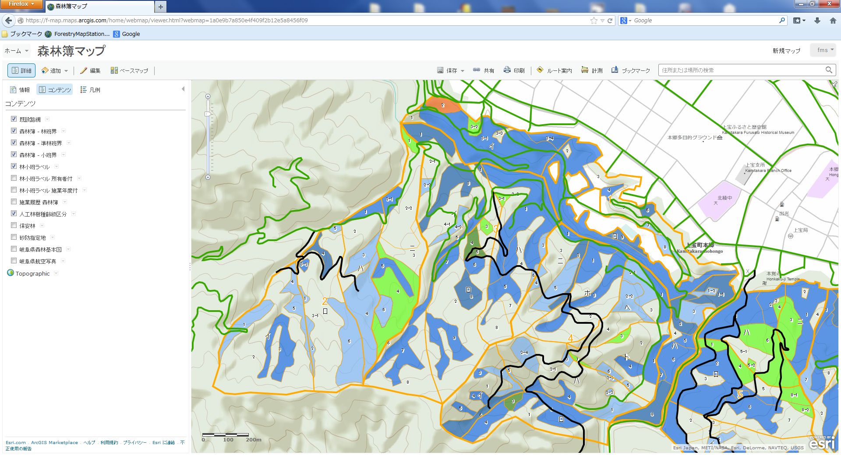Open the 追加 (Add) tool
Screen dimensions: 841x455
pos(53,70)
